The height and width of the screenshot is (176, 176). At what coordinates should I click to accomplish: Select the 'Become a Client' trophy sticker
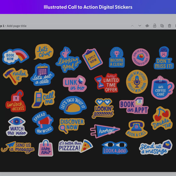click(x=117, y=57)
